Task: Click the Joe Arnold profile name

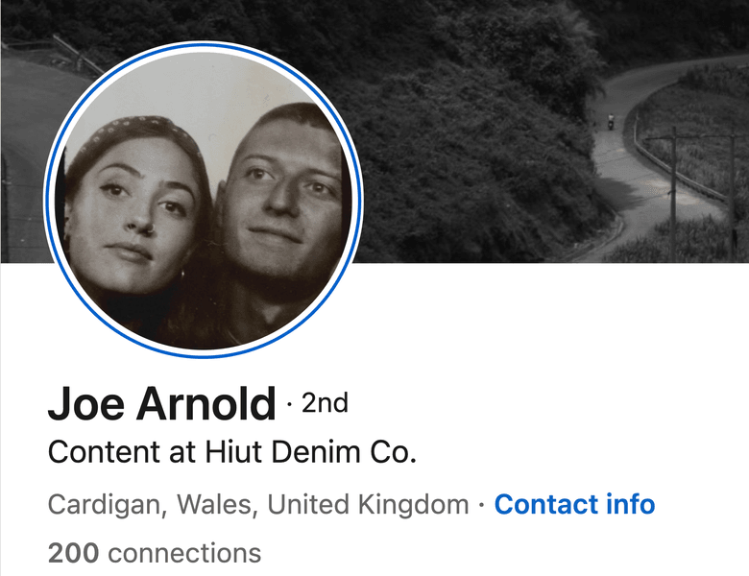Action: tap(162, 404)
